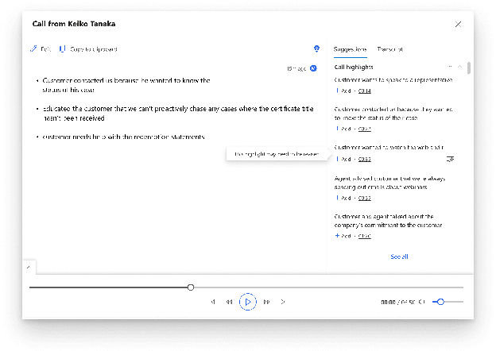Click highlight 'Customer and agent talked about'
This screenshot has height=351, width=496.
(388, 221)
